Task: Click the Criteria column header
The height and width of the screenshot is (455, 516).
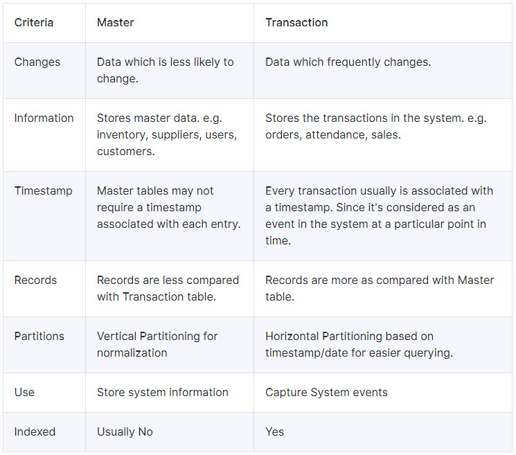Action: [x=34, y=23]
